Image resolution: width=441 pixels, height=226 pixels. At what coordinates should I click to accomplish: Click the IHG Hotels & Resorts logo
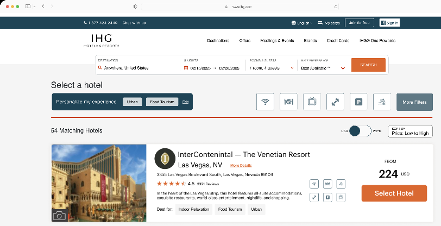pos(101,41)
